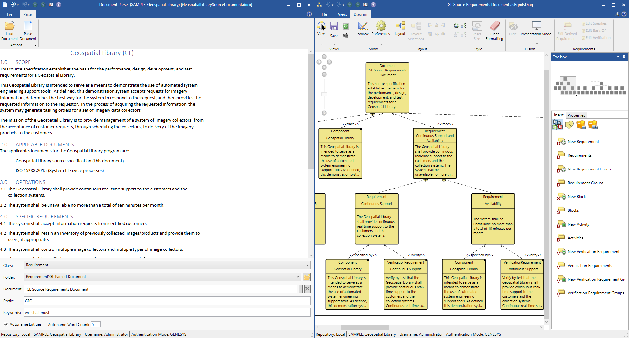The image size is (629, 338).
Task: Switch to the Views ribbon tab
Action: coord(342,14)
